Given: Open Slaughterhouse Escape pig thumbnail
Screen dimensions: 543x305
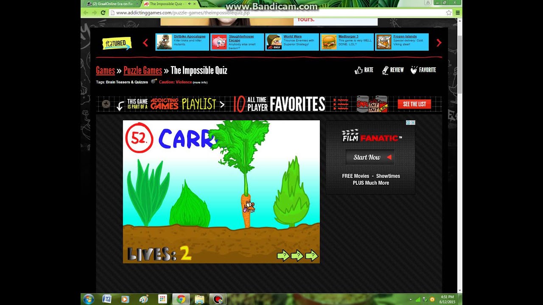Looking at the screenshot, I should click(x=219, y=42).
